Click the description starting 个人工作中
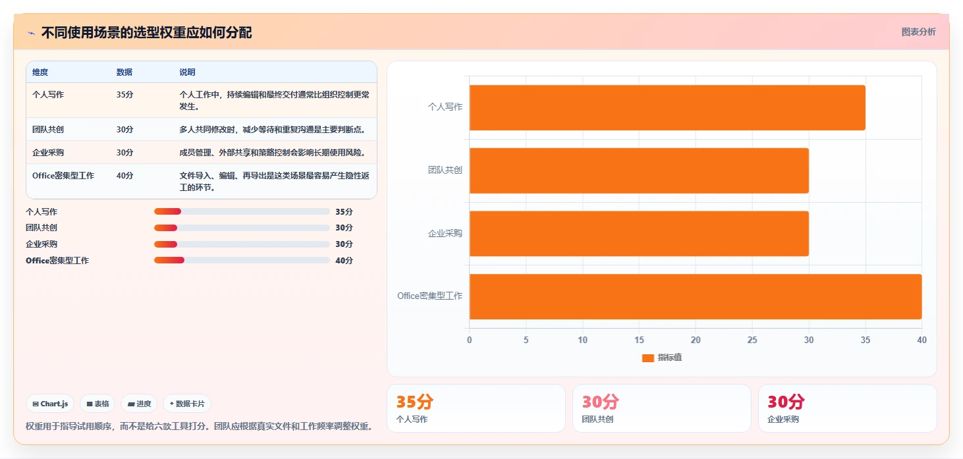Screen dimensions: 963x459 (275, 101)
